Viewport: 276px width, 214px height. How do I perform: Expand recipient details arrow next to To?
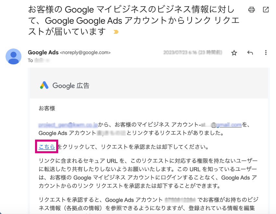[48, 60]
